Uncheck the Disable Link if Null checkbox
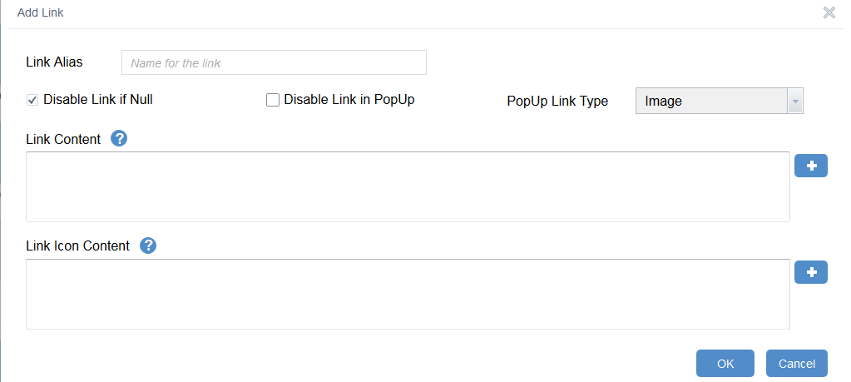 [x=32, y=100]
